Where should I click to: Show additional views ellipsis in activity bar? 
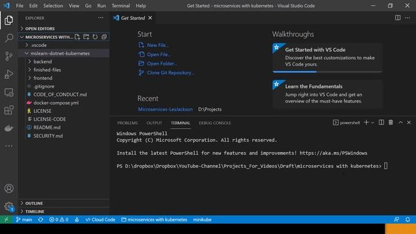point(8,146)
